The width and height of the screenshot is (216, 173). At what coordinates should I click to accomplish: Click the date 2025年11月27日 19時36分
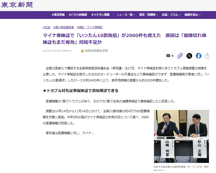point(57,51)
